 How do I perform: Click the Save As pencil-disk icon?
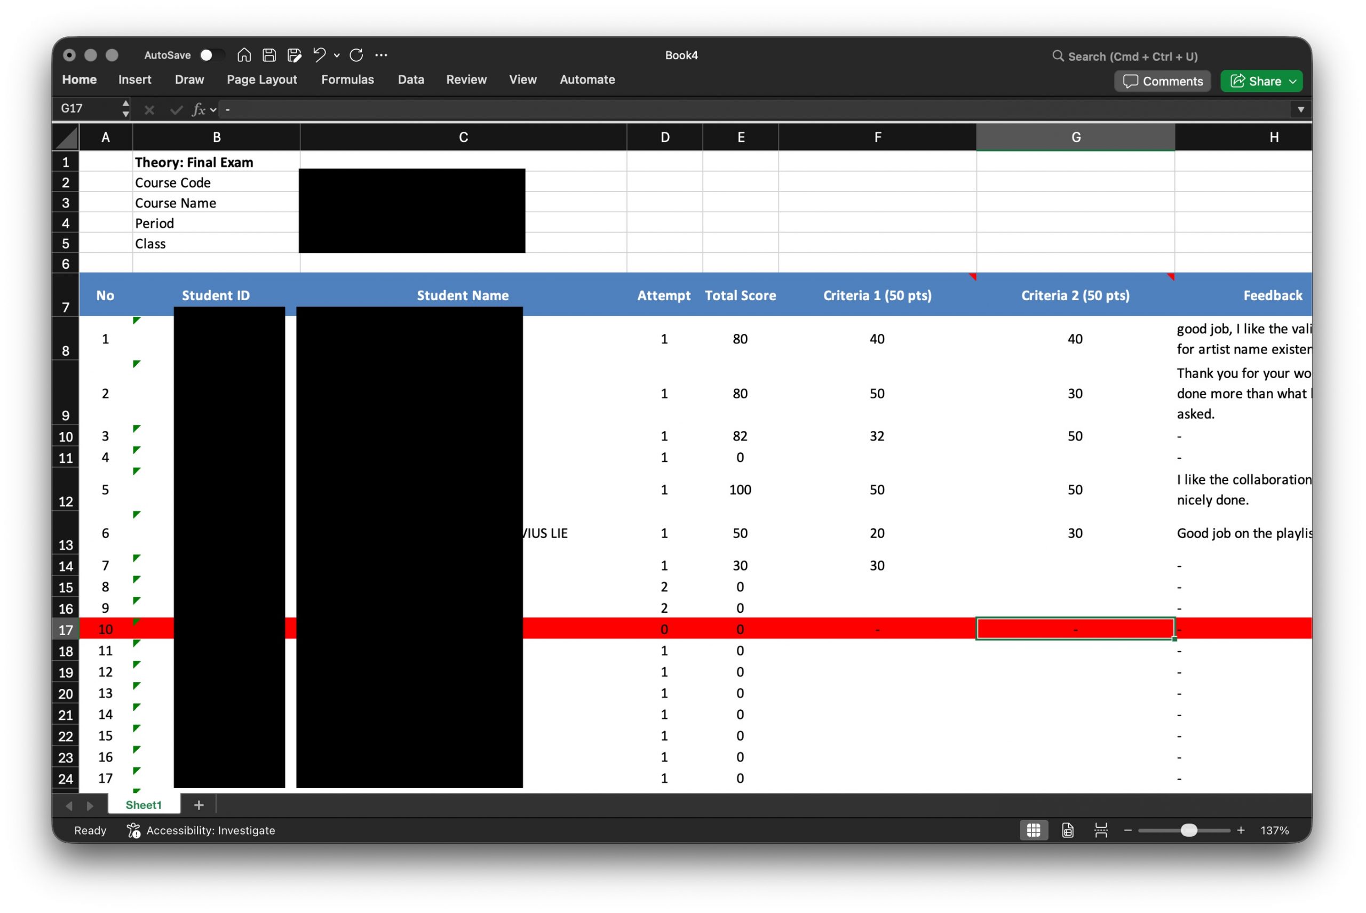tap(295, 55)
